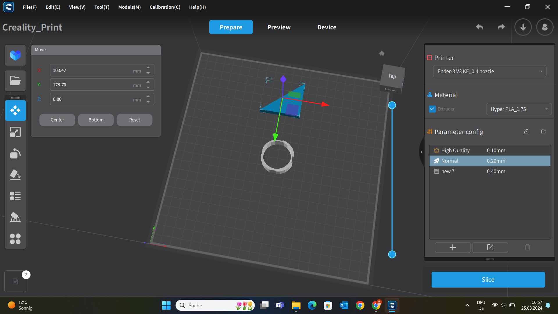
Task: Open the Windows Start menu
Action: point(166,305)
